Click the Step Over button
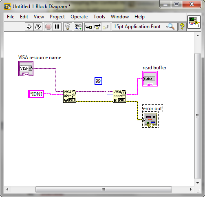The image size is (205, 197). [97, 27]
